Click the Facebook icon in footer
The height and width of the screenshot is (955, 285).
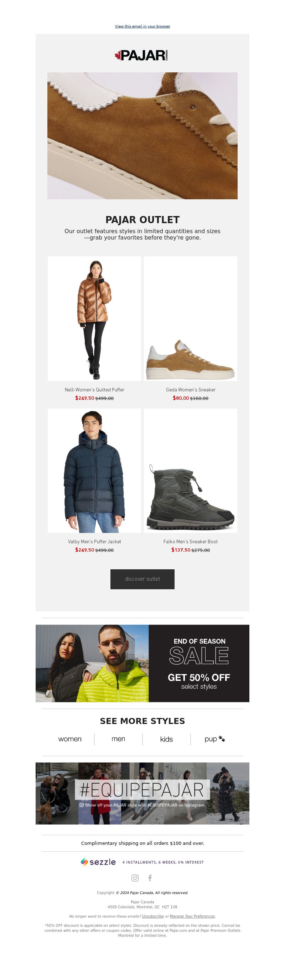tap(150, 878)
